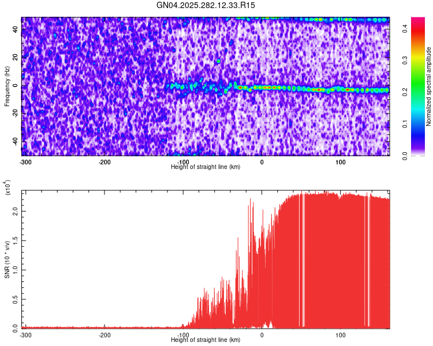Click the -40 tick on the frequency axis
This screenshot has width=433, height=346.
(x=14, y=142)
